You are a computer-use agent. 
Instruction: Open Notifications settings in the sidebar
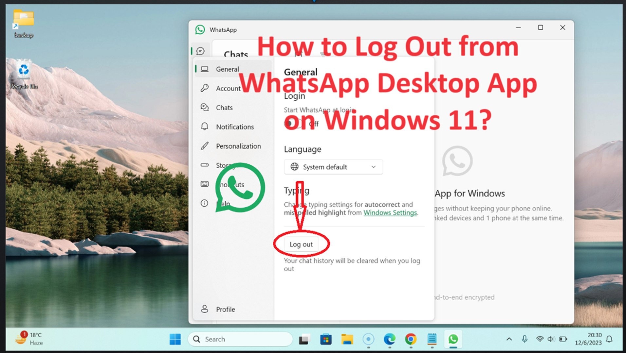[233, 127]
